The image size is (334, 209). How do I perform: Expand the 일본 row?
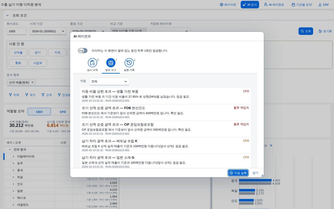[13, 191]
